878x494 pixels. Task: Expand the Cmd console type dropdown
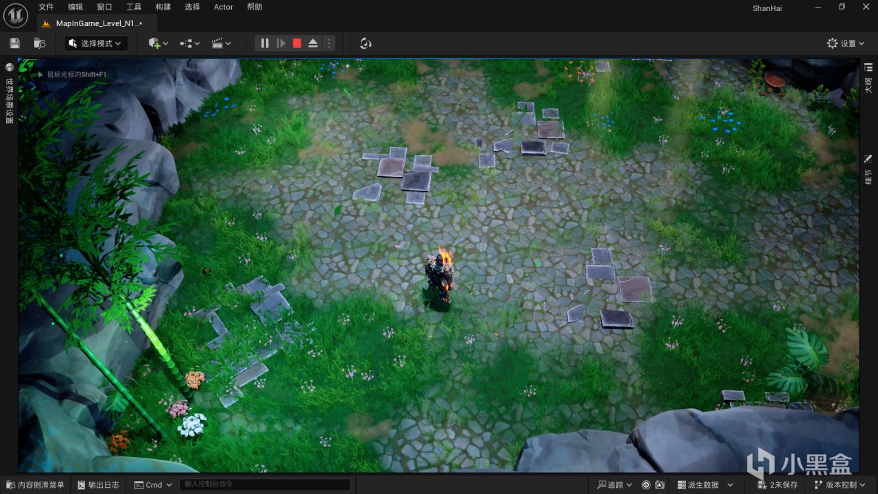(153, 484)
